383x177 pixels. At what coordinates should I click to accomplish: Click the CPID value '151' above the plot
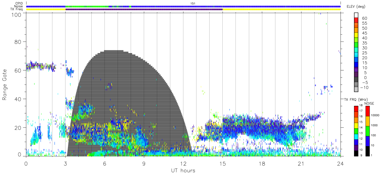pos(193,3)
